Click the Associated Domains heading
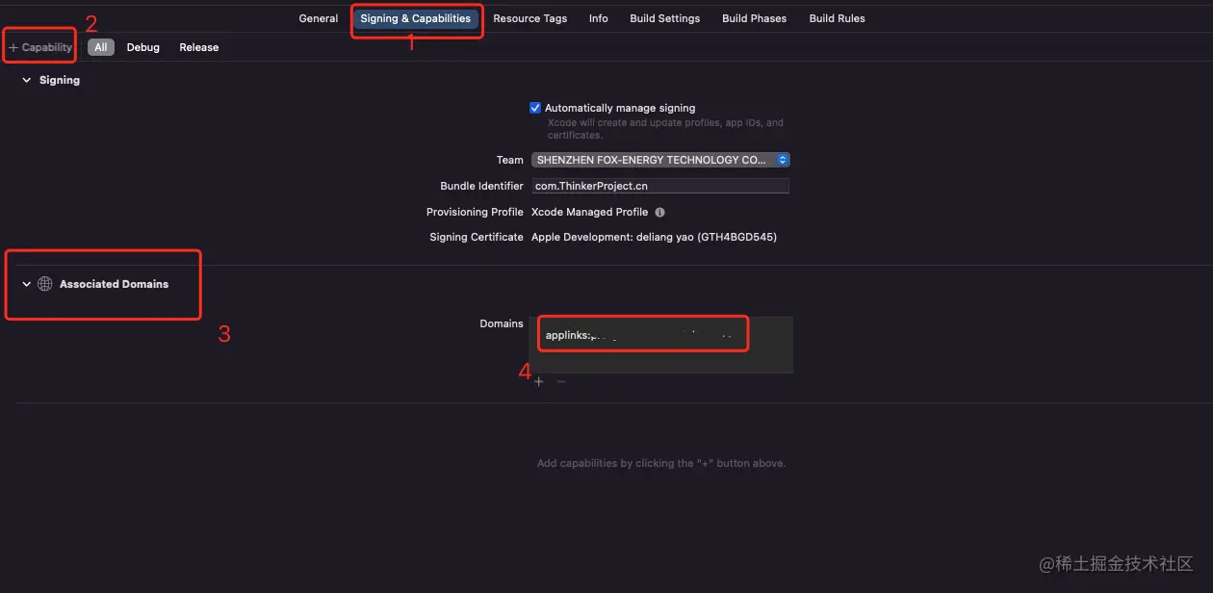 click(x=114, y=284)
